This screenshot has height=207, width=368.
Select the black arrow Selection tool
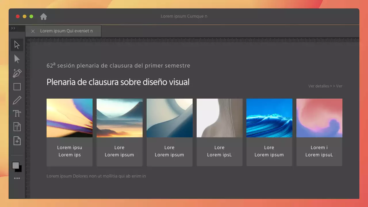click(17, 45)
